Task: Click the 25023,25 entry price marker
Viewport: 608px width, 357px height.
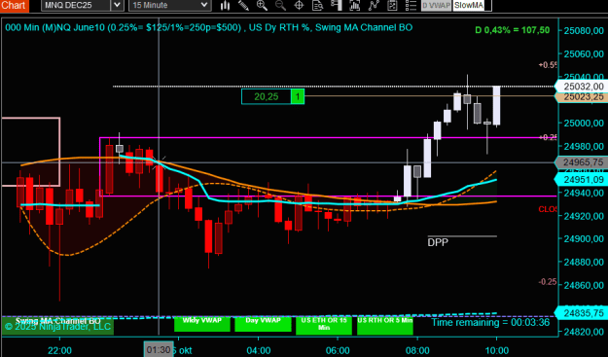Action: point(582,97)
